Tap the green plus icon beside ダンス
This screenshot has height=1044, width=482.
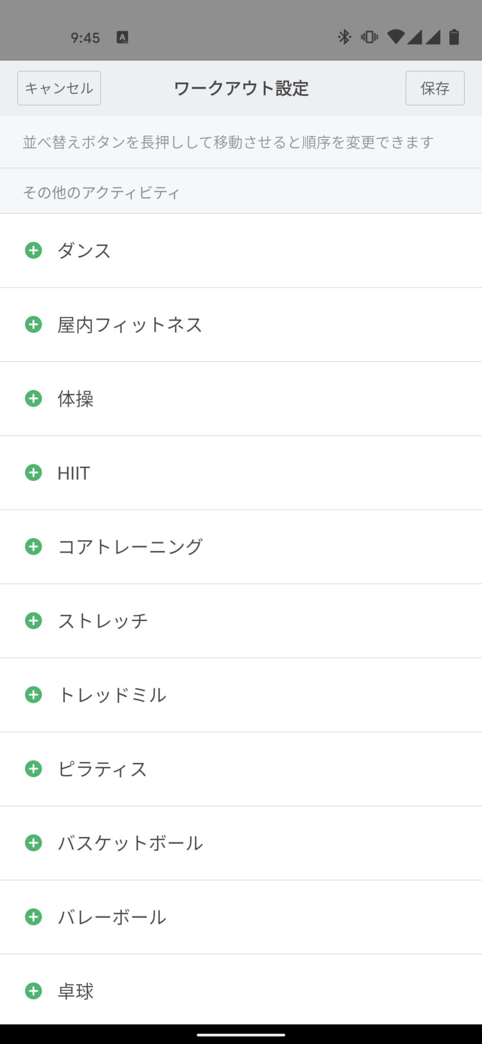(34, 250)
